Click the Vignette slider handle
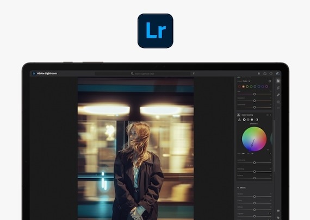 [255, 216]
